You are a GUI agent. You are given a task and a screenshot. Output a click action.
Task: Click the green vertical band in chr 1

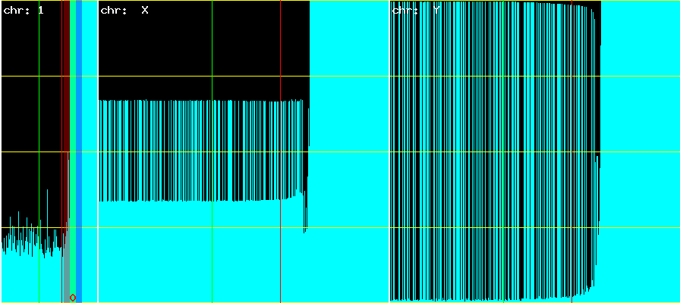tap(73, 114)
